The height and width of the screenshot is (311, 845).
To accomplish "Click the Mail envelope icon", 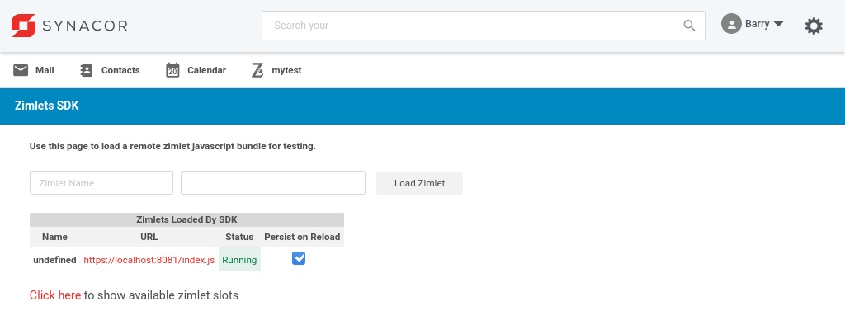I will click(x=21, y=70).
